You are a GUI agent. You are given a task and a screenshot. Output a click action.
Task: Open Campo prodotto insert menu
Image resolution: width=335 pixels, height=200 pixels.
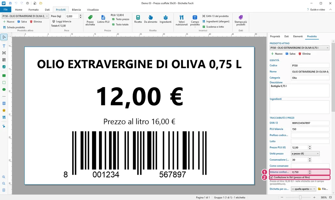[195, 21]
